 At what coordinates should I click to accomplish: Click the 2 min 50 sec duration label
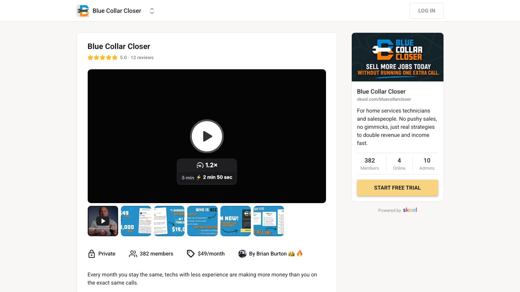tap(218, 177)
